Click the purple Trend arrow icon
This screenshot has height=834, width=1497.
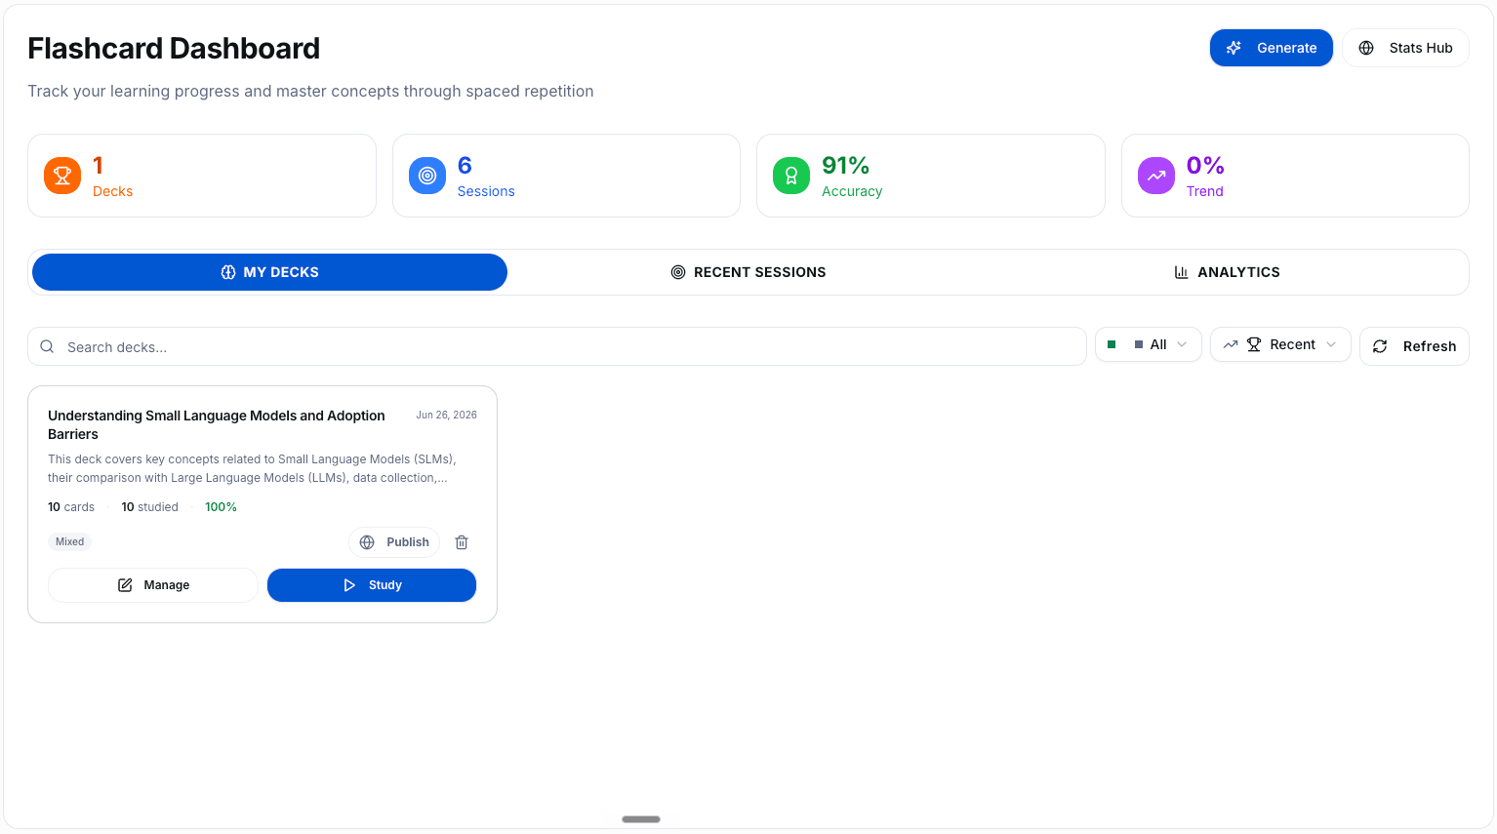tap(1156, 176)
